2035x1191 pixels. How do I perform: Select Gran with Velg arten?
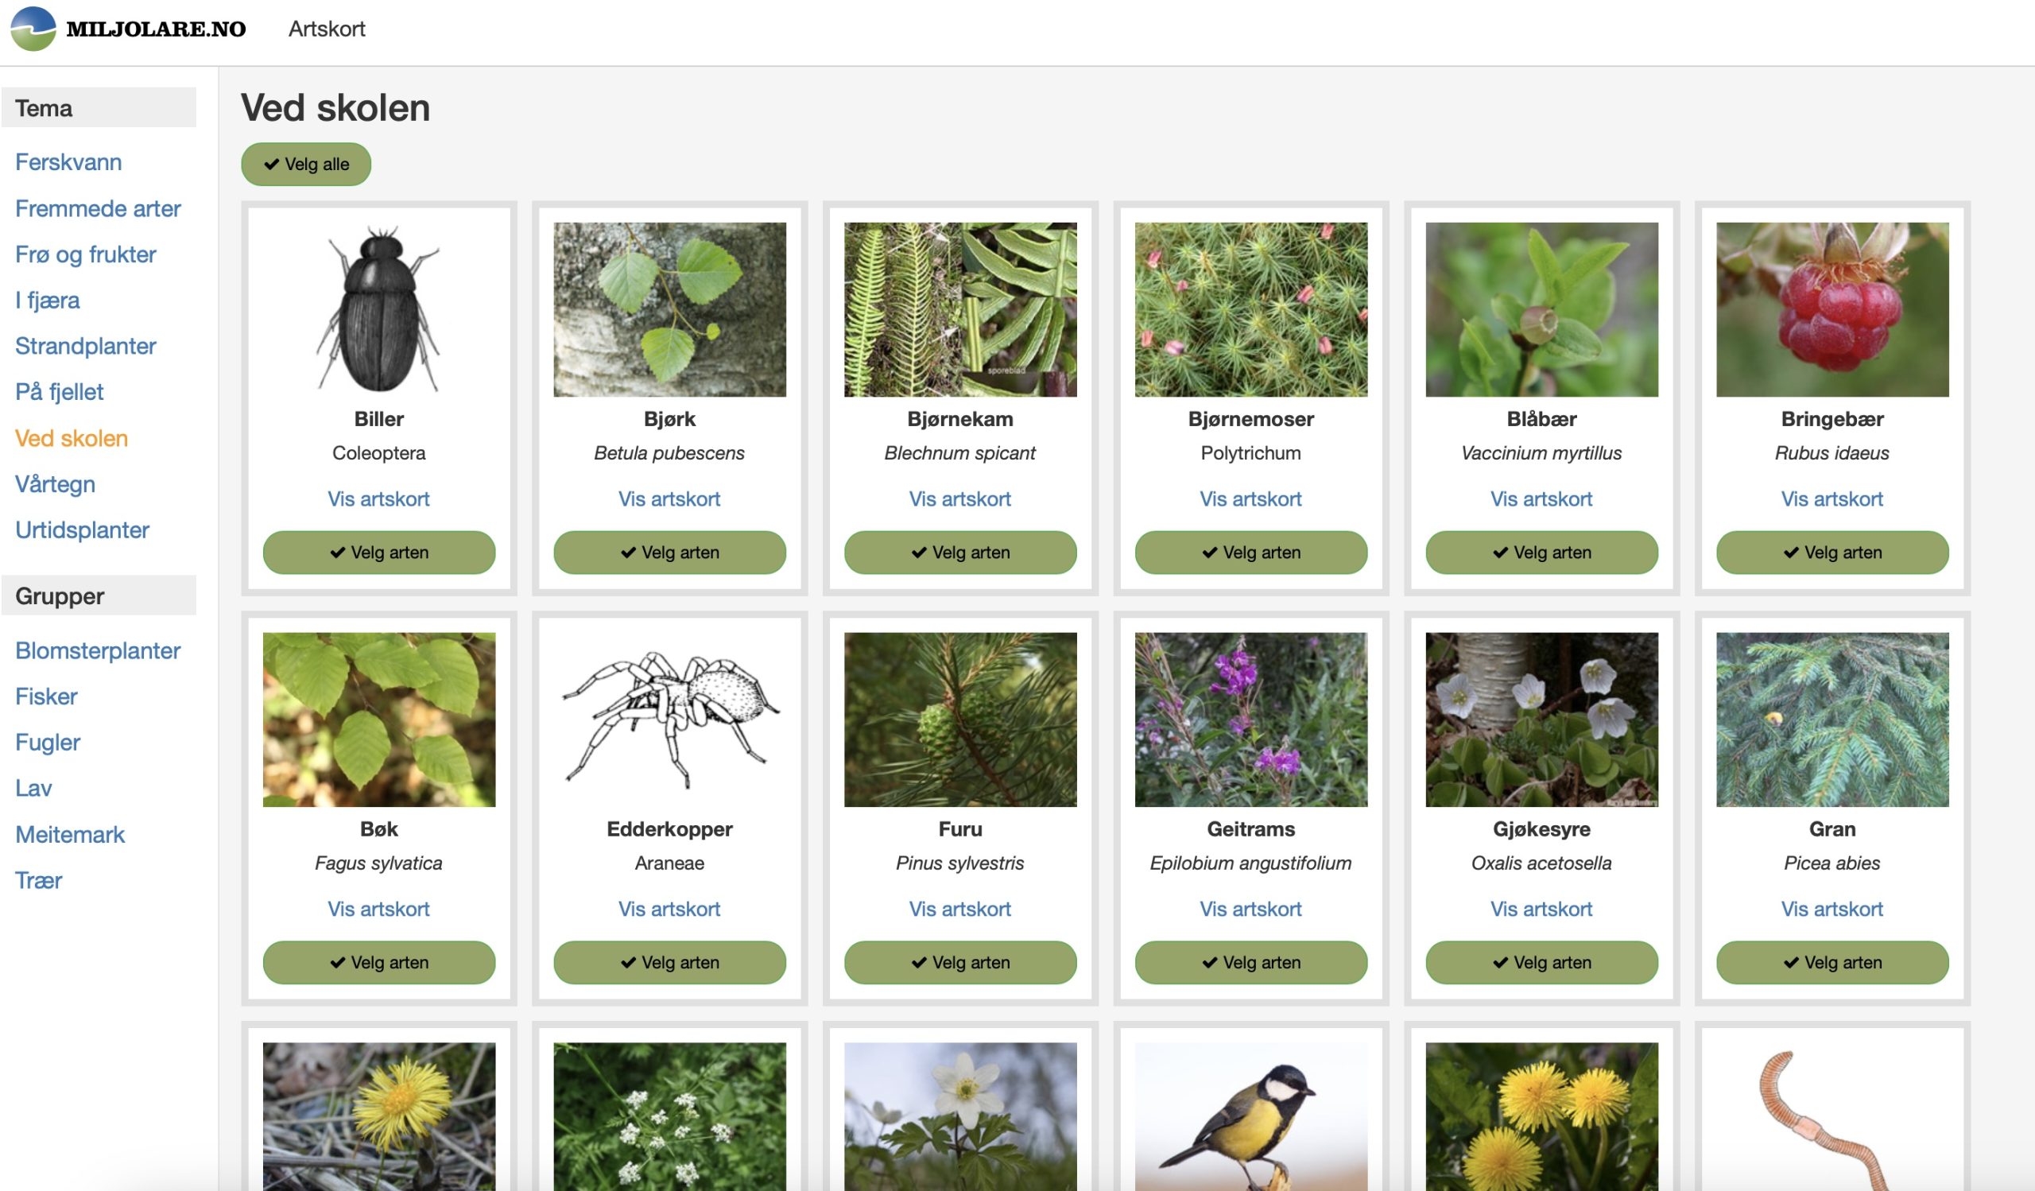pyautogui.click(x=1832, y=963)
